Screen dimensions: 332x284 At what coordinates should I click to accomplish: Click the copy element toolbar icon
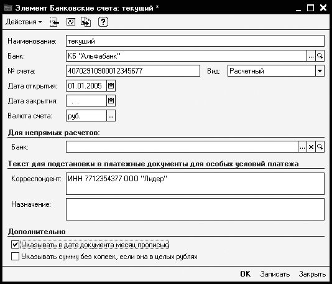[86, 22]
